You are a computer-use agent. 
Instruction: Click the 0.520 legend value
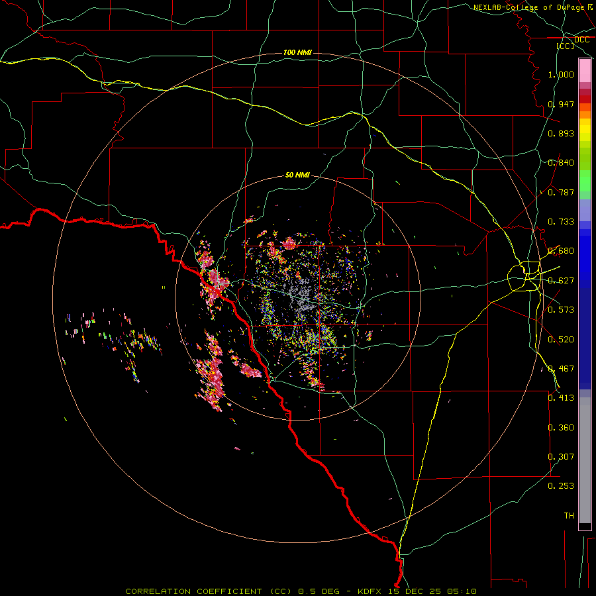[561, 340]
